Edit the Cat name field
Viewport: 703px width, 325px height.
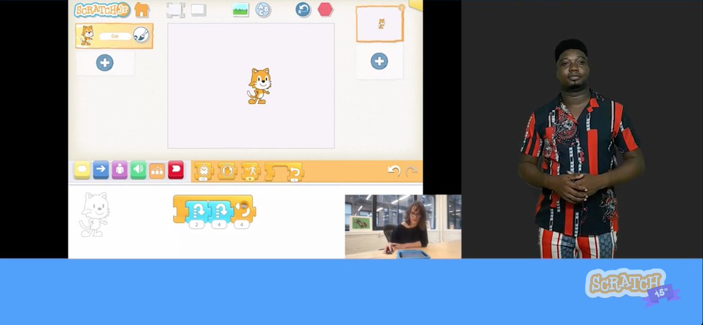115,36
